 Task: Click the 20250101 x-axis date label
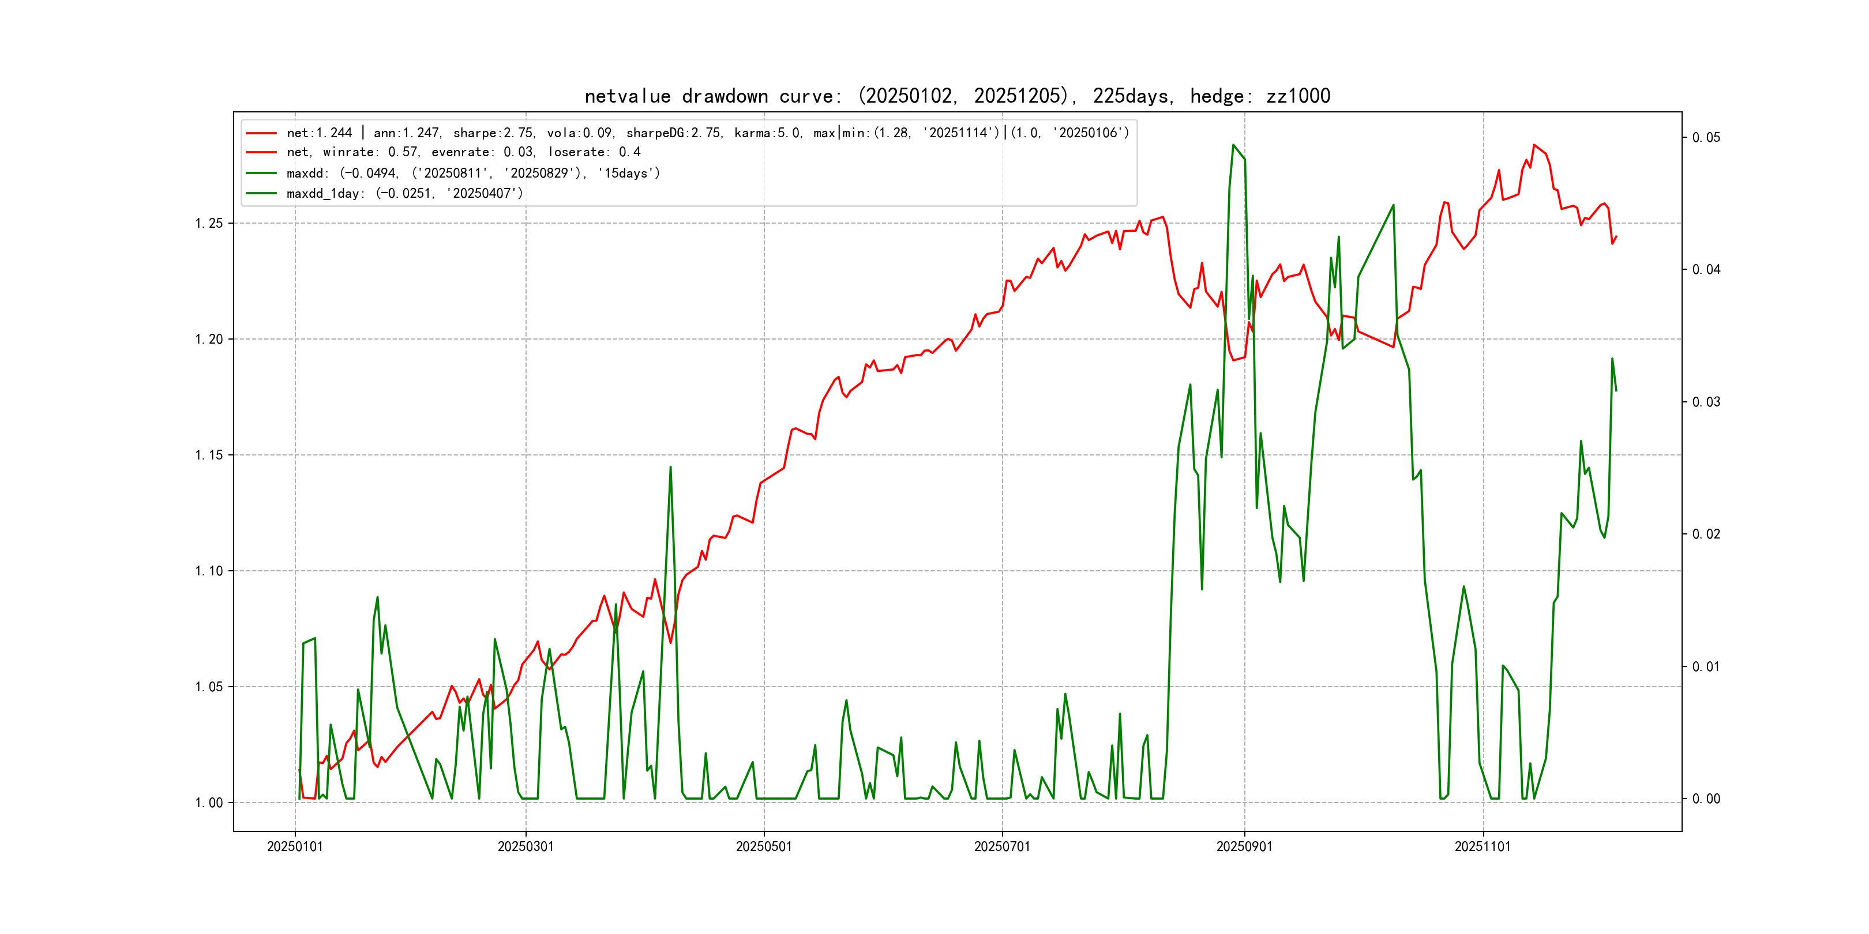coord(295,846)
